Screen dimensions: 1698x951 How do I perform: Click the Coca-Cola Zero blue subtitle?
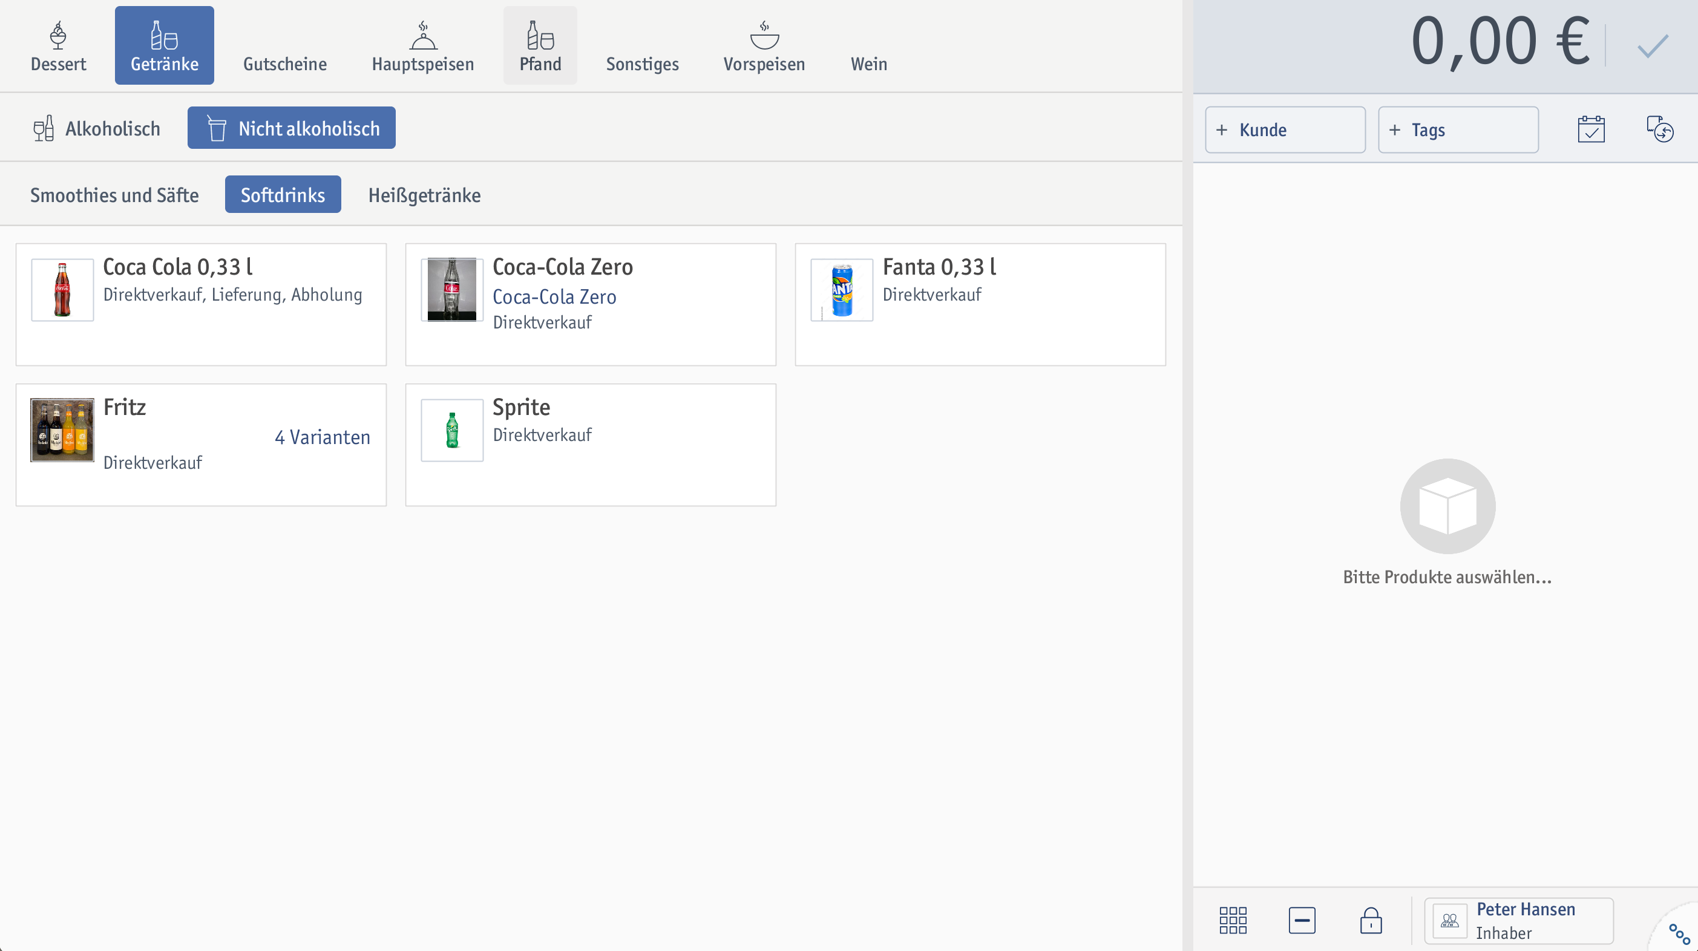click(x=554, y=296)
